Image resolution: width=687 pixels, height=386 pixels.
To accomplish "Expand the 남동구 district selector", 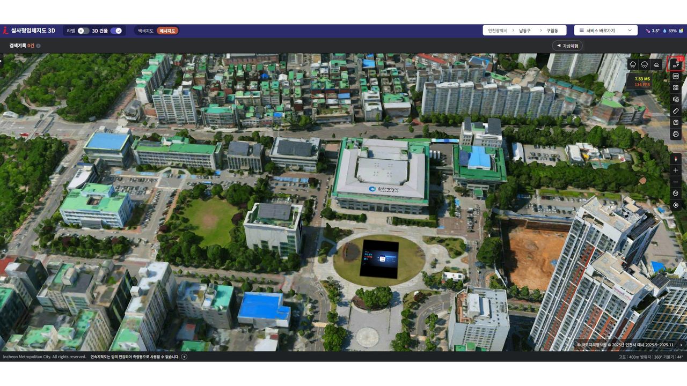I will (x=524, y=31).
